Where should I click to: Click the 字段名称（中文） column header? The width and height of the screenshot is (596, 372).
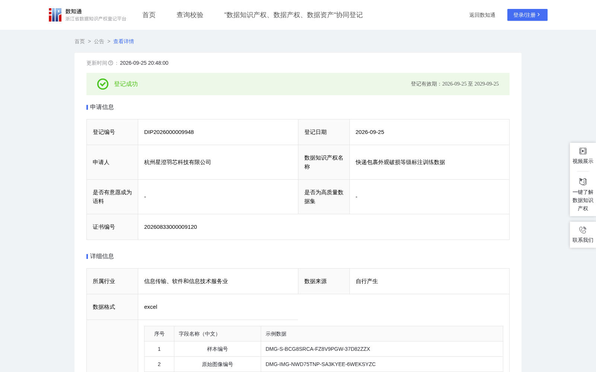click(218, 334)
